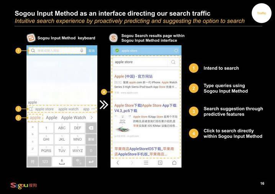
Task: Tap the magnifier icon in keyboard search bar
Action: coord(33,51)
